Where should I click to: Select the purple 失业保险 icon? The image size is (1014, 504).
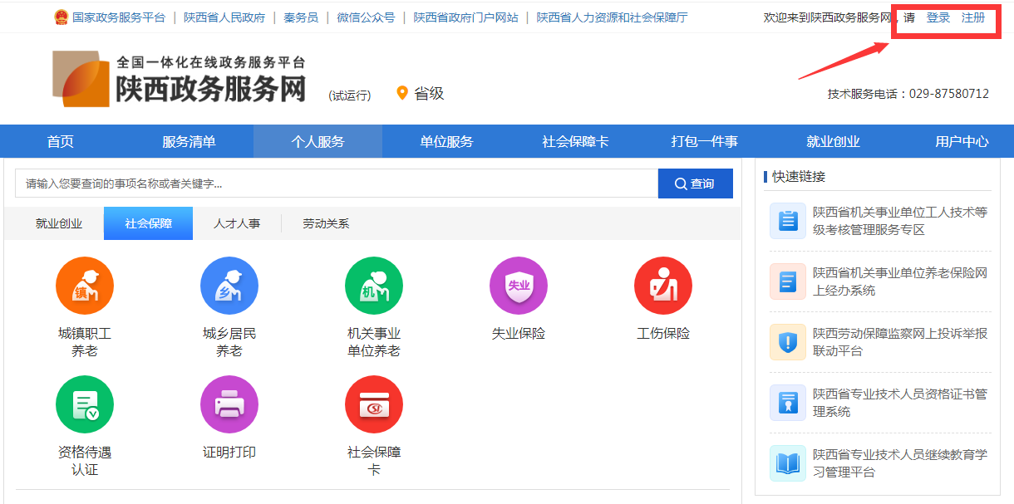tap(518, 285)
